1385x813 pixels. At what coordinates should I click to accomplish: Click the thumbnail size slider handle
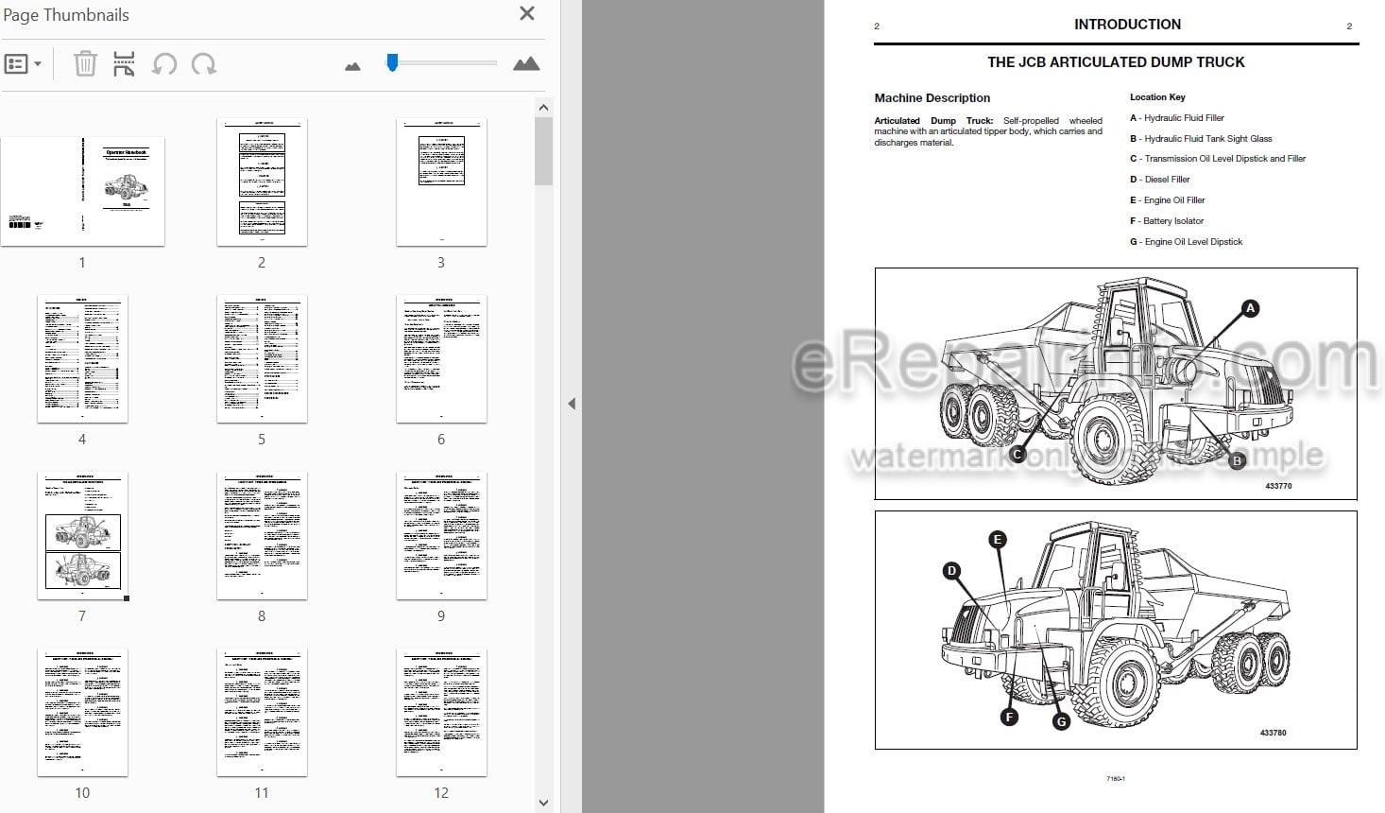pyautogui.click(x=392, y=62)
